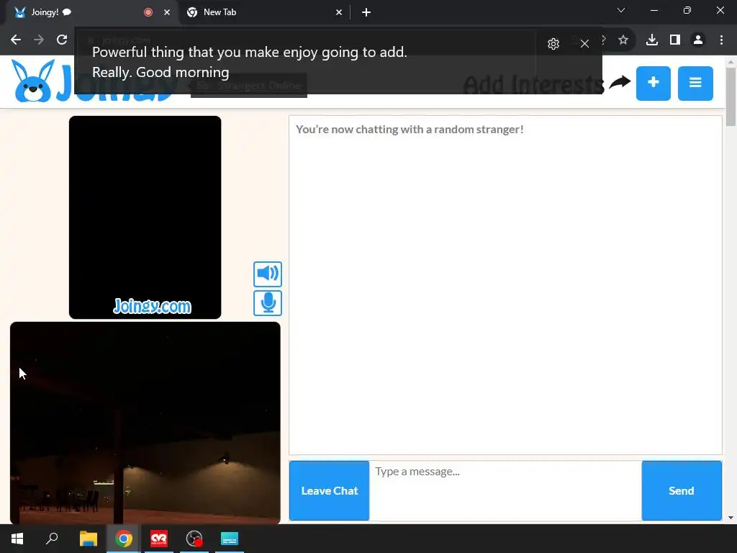The width and height of the screenshot is (737, 553).
Task: Click your own webcam preview
Action: pos(145,423)
